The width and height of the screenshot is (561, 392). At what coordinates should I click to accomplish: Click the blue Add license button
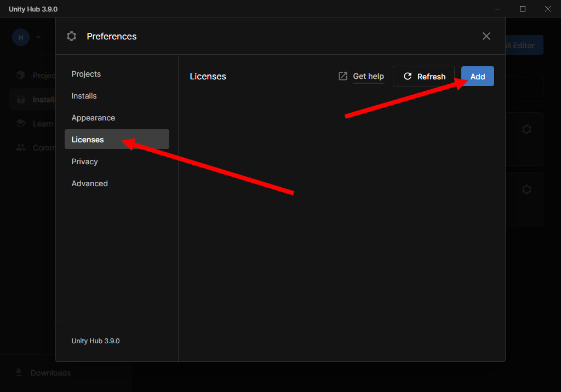[477, 76]
